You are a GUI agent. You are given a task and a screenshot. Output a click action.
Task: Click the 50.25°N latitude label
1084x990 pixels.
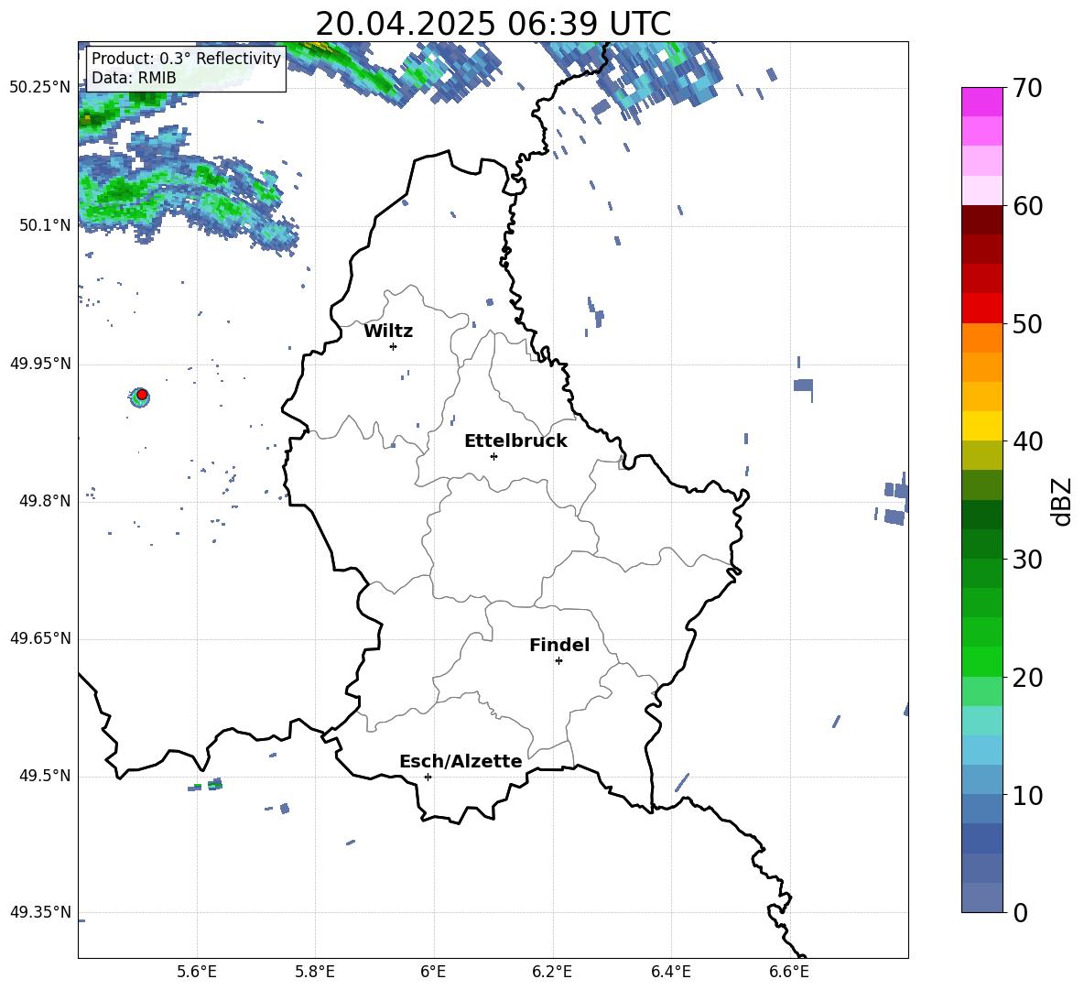pos(40,88)
